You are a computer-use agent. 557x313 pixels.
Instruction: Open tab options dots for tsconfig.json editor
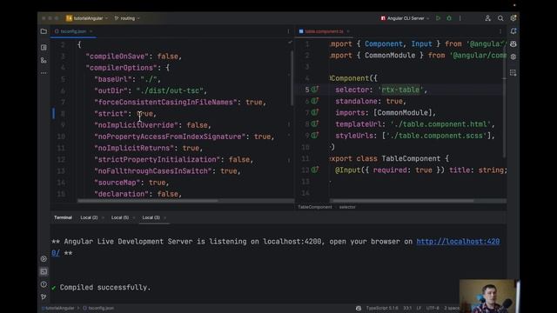pyautogui.click(x=288, y=31)
